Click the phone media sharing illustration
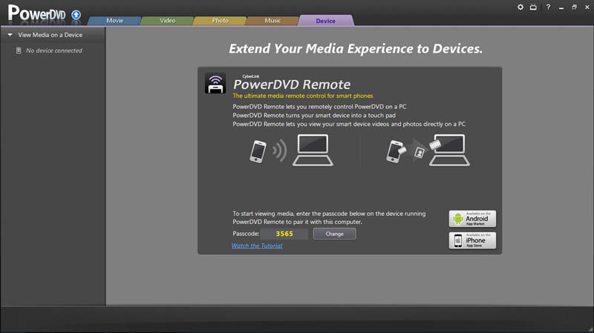594x333 pixels. tap(428, 151)
